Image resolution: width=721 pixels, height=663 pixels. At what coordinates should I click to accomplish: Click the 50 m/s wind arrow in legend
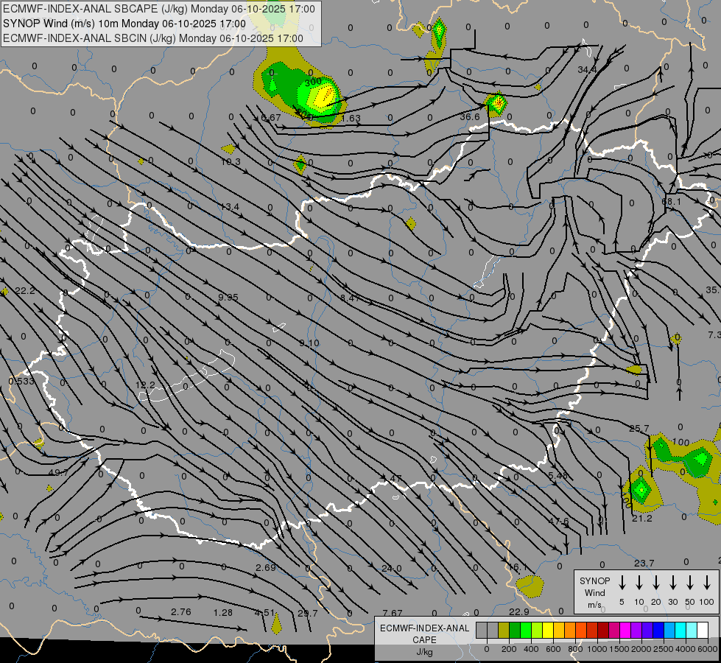coord(690,583)
